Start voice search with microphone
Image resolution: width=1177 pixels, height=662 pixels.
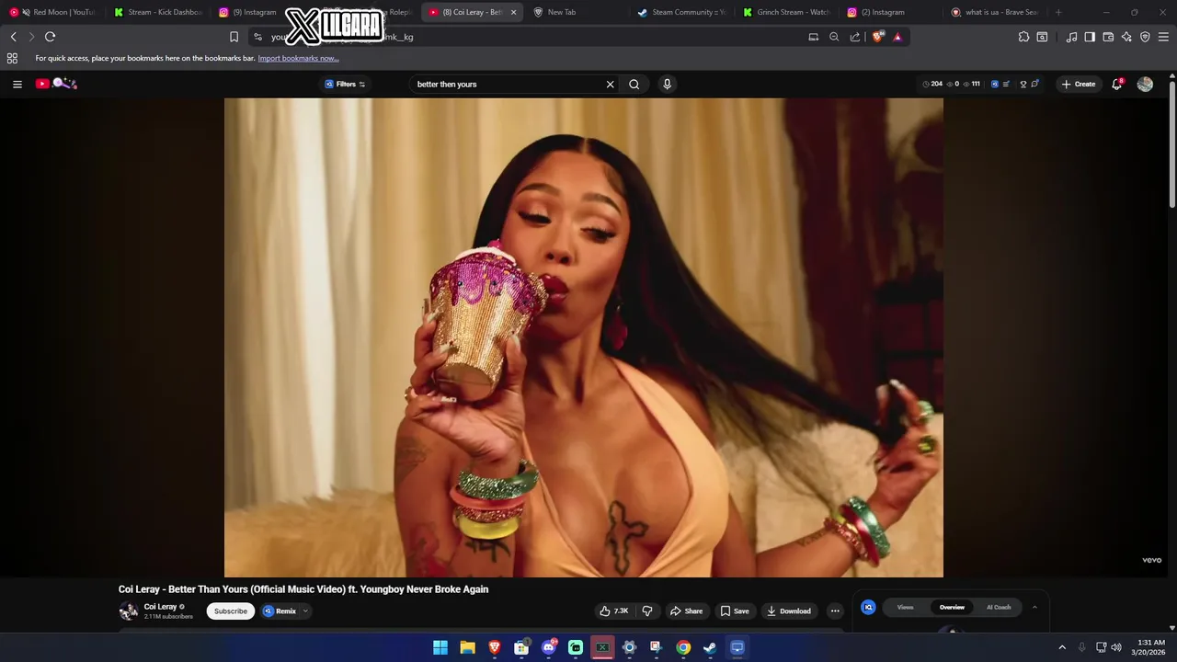[667, 84]
